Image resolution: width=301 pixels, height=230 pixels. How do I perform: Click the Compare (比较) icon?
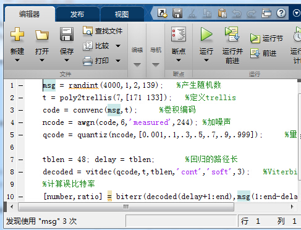(x=88, y=46)
